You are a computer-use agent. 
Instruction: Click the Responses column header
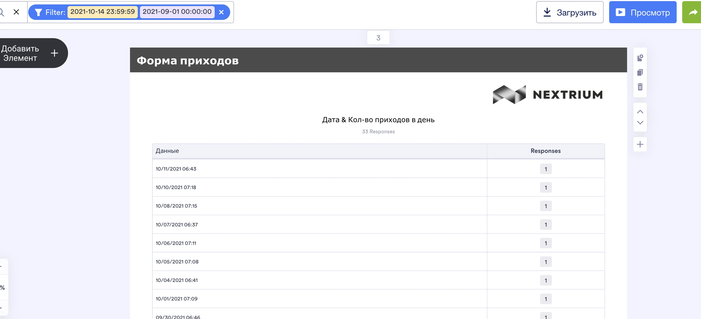[x=546, y=151]
